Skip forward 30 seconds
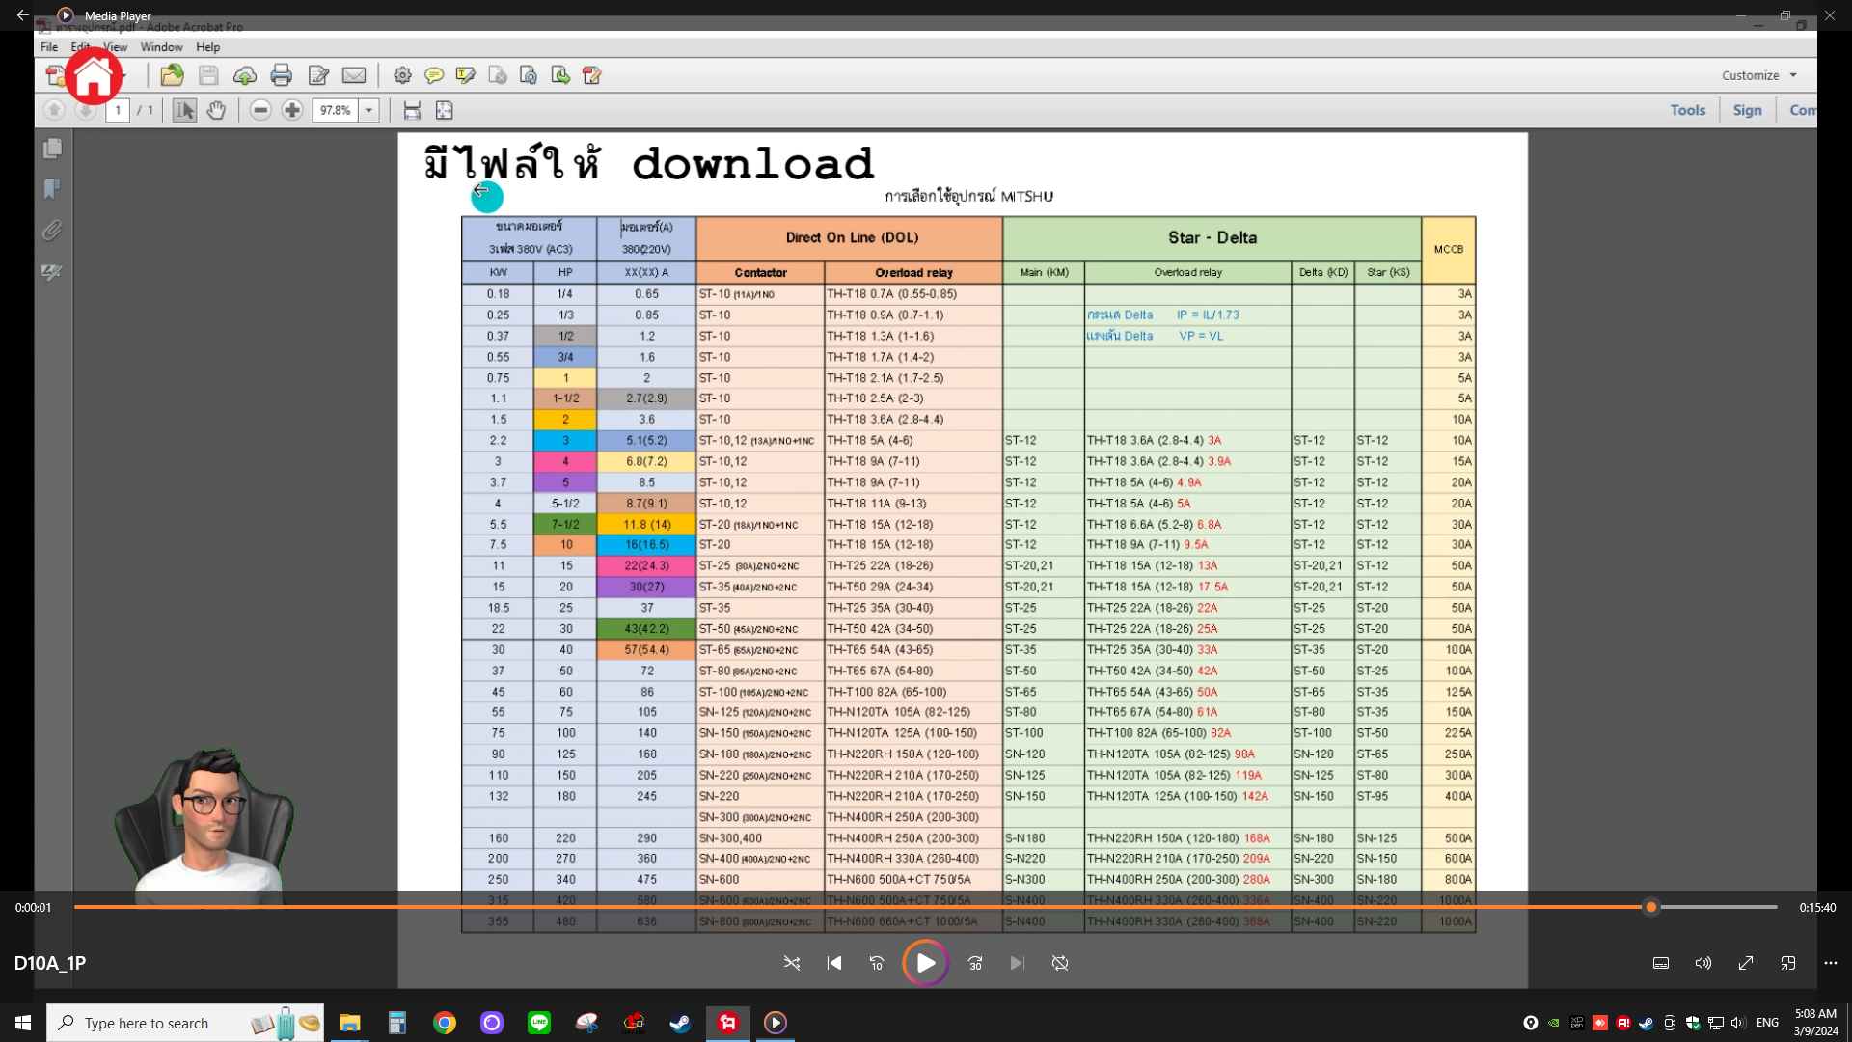This screenshot has width=1852, height=1042. (x=975, y=963)
